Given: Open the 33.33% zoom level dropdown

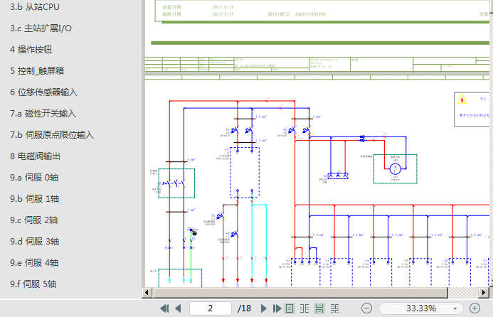Looking at the screenshot, I should 455,308.
